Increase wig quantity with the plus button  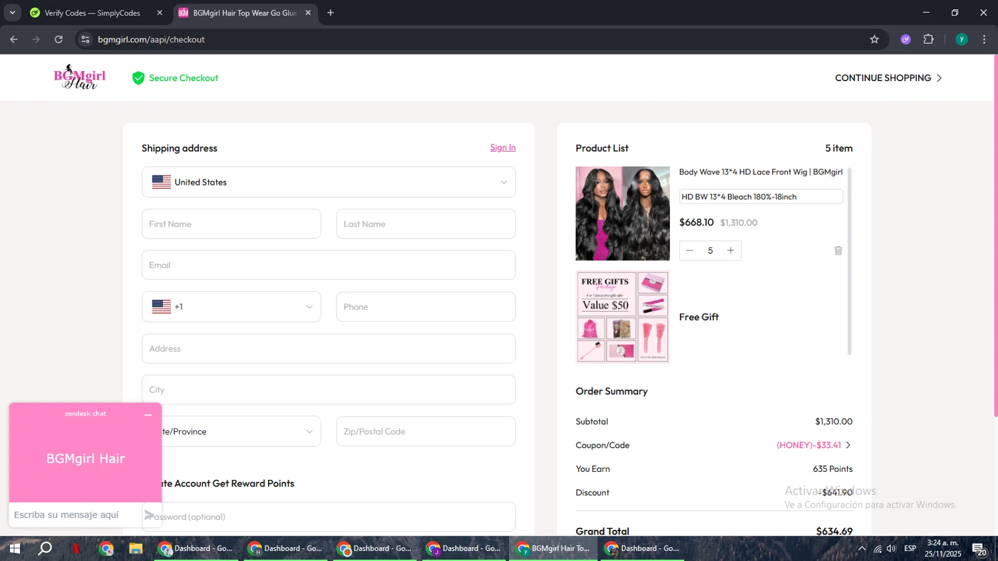[x=731, y=251]
